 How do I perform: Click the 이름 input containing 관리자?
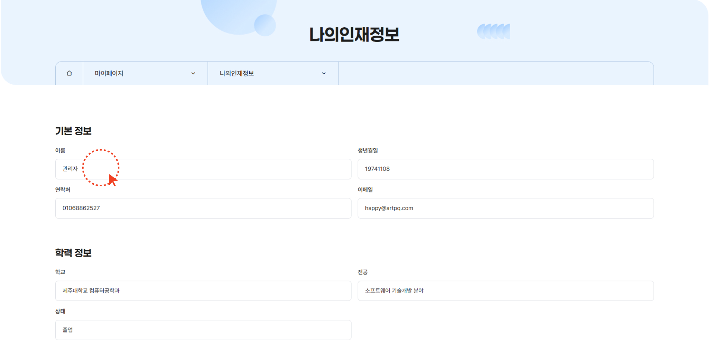(x=203, y=169)
